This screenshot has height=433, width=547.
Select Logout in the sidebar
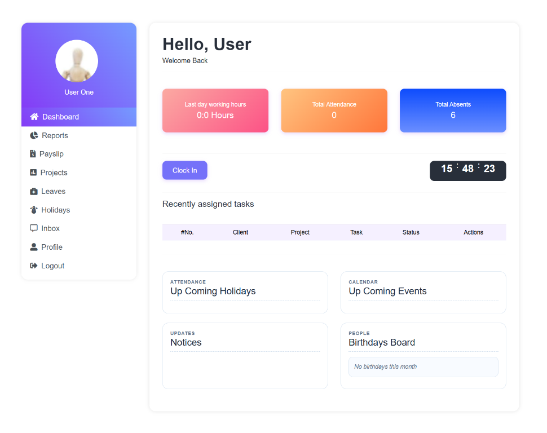(79, 266)
